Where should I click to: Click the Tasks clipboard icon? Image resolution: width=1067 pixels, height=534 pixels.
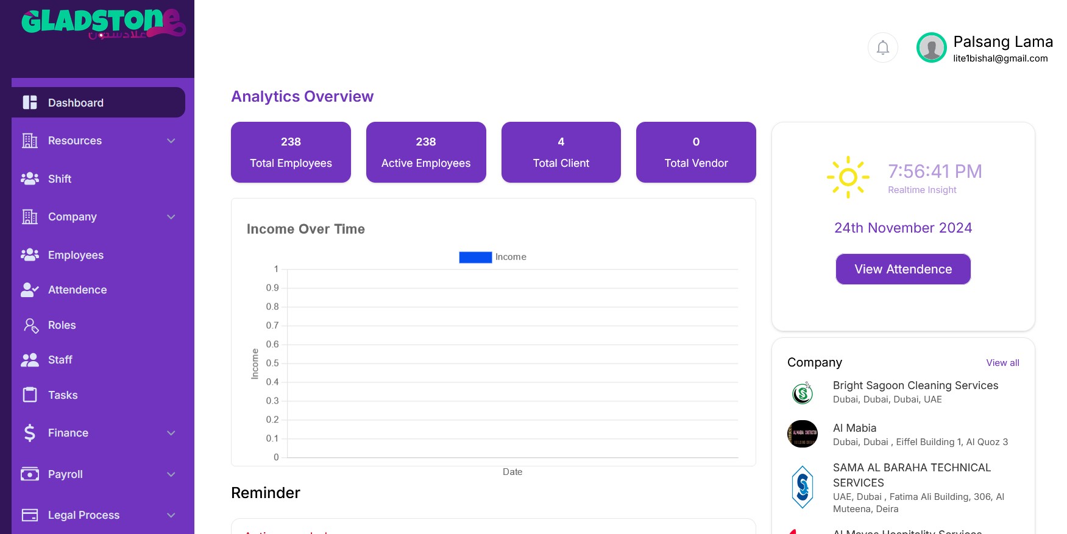[x=29, y=395]
